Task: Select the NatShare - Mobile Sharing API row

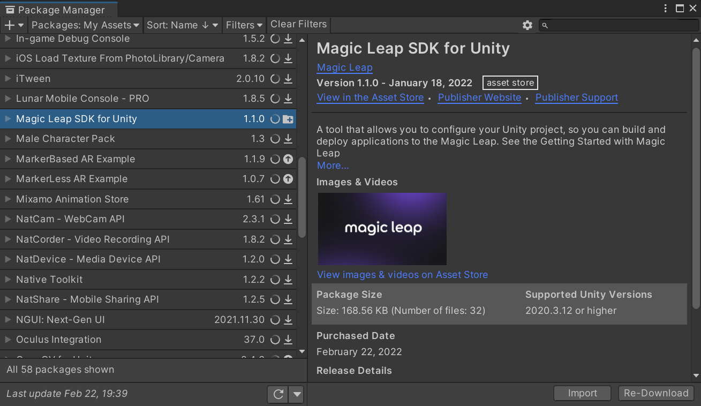Action: pos(148,299)
